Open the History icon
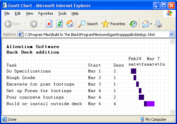This screenshot has width=177, height=124. [133, 24]
